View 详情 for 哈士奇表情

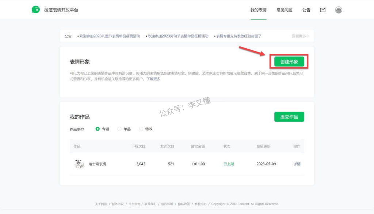coord(297,164)
